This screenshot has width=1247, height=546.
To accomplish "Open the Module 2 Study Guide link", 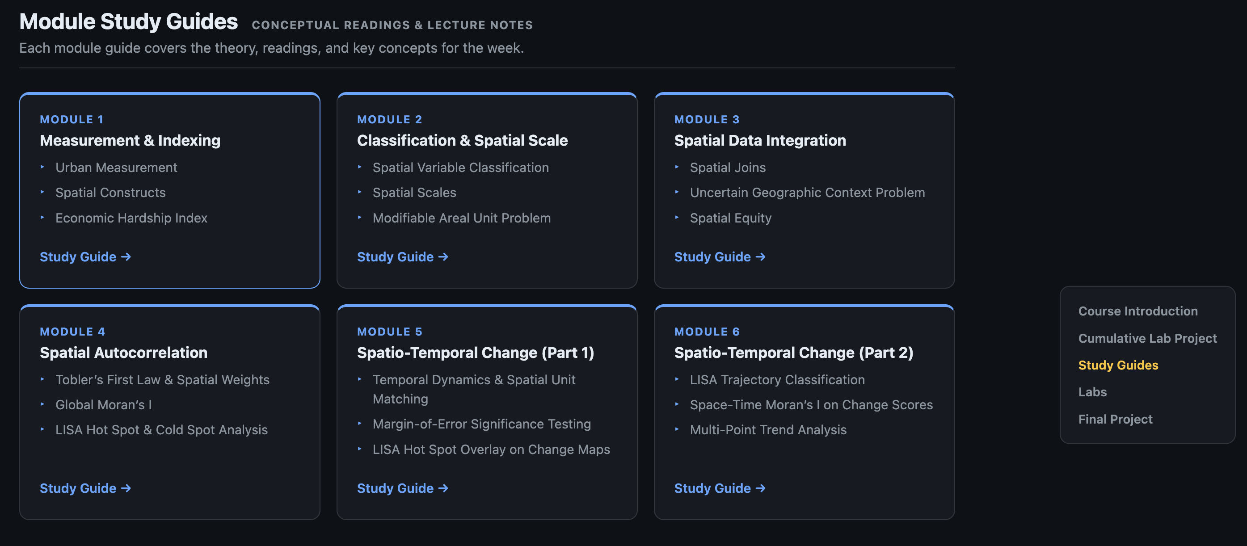I will pos(402,256).
